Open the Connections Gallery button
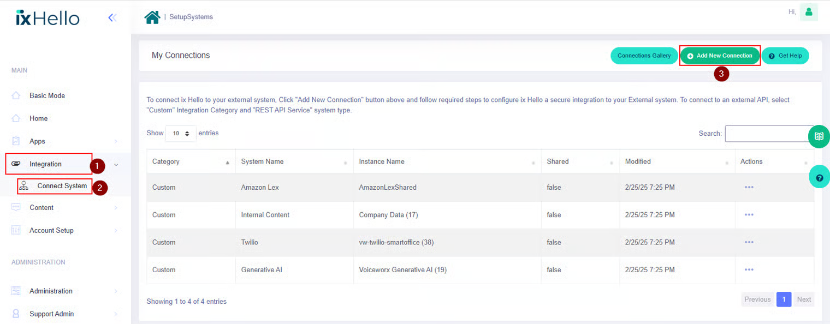The image size is (830, 324). tap(644, 56)
